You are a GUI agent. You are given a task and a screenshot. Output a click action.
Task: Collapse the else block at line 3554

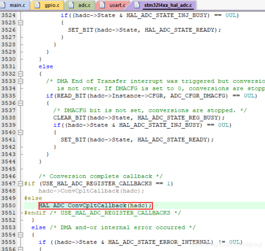(x=20, y=235)
